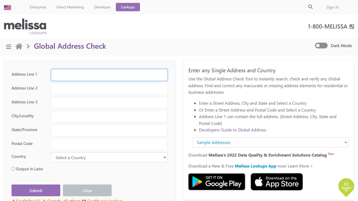The width and height of the screenshot is (358, 201).
Task: Open the Developer menu
Action: 102,7
